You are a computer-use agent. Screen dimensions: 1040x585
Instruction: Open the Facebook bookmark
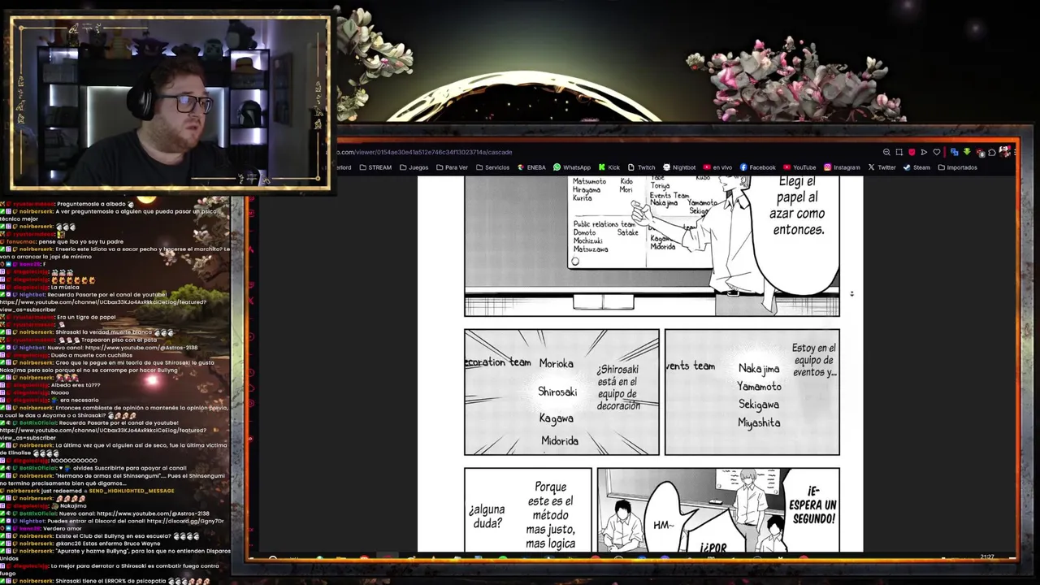coord(758,167)
